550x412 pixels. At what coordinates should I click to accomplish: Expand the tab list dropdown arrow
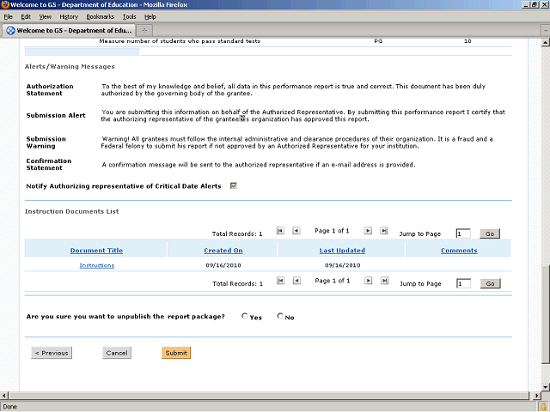[x=546, y=31]
